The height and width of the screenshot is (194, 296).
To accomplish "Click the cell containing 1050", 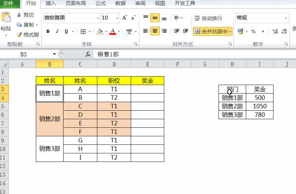I will (260, 106).
